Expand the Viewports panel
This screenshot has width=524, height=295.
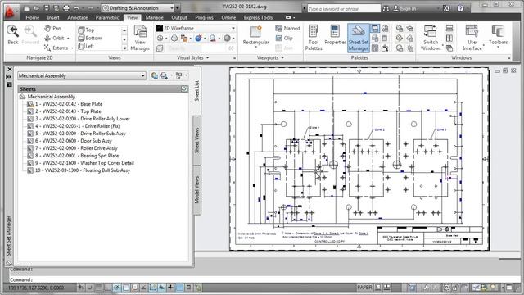(x=270, y=58)
